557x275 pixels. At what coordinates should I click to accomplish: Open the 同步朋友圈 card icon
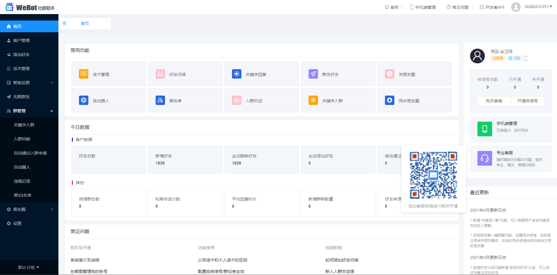(390, 100)
